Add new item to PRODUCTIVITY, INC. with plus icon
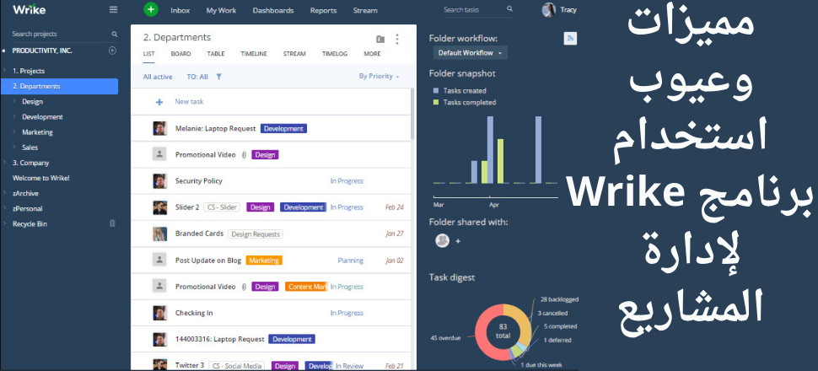 pyautogui.click(x=112, y=51)
